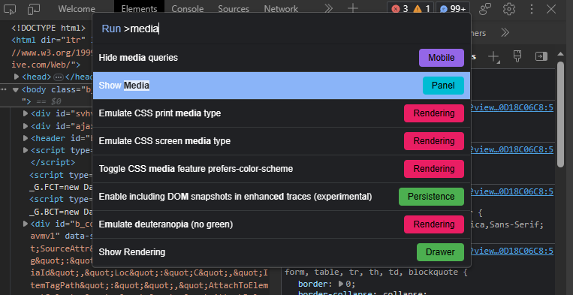Viewport: 573px width, 295px height.
Task: Open first ?view…0D18C06C8:5 stylesheet link
Action: tap(511, 107)
